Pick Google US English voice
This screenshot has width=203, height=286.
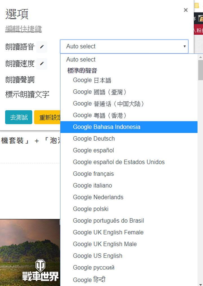[129, 256]
